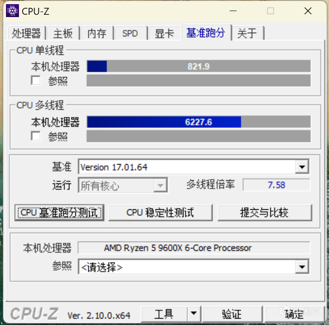Click the 验证 button
This screenshot has height=325, width=329.
click(x=232, y=314)
